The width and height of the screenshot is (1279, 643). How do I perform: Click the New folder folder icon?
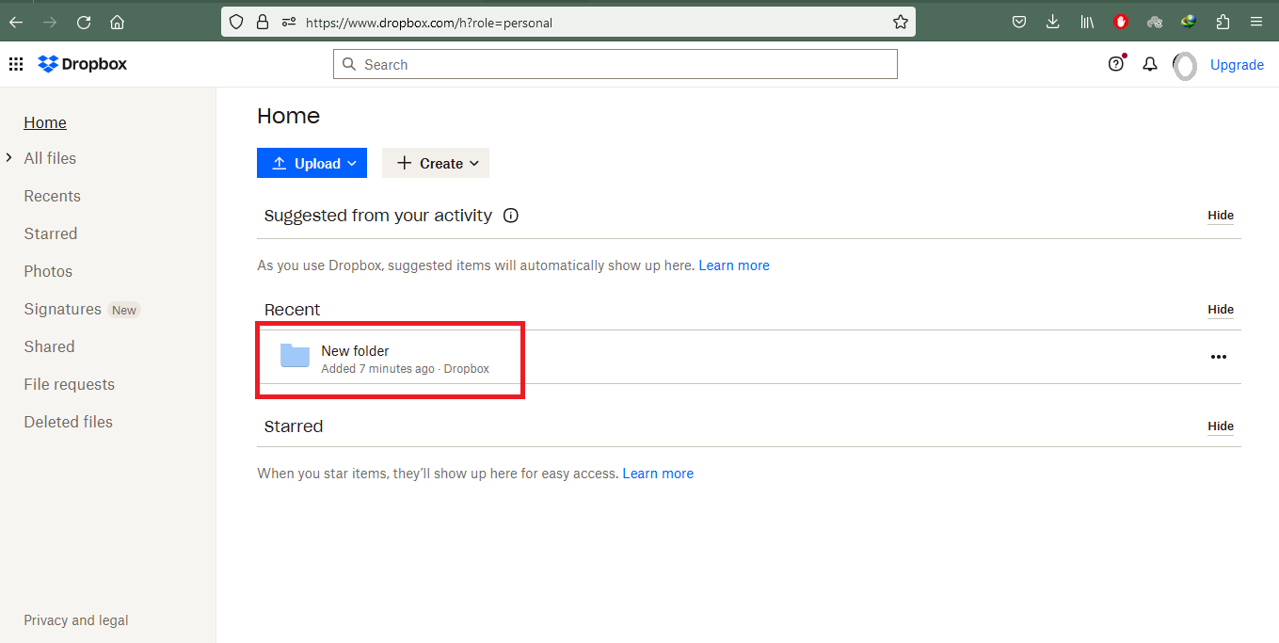click(x=295, y=357)
